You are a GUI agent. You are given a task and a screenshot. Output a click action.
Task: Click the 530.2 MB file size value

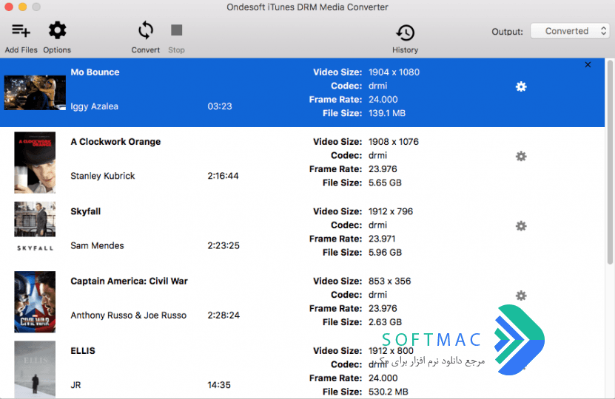click(389, 392)
